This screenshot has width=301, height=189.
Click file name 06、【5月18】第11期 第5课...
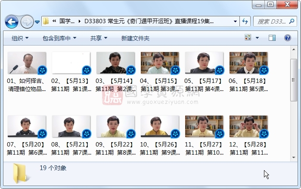tap(248, 85)
